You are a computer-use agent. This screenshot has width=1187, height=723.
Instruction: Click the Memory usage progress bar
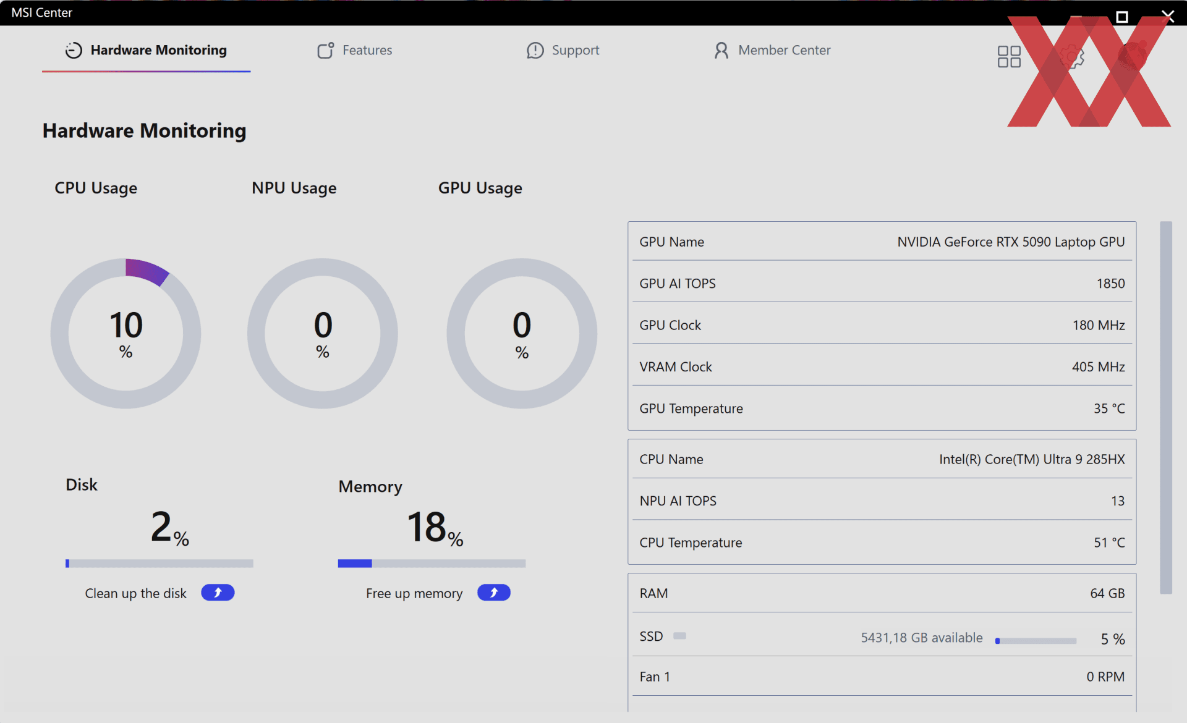[432, 563]
